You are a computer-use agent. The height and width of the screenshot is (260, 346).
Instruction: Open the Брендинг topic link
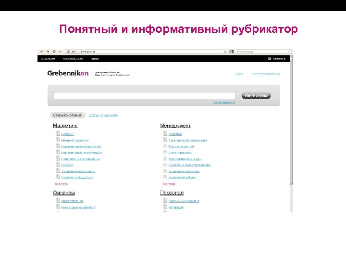68,134
